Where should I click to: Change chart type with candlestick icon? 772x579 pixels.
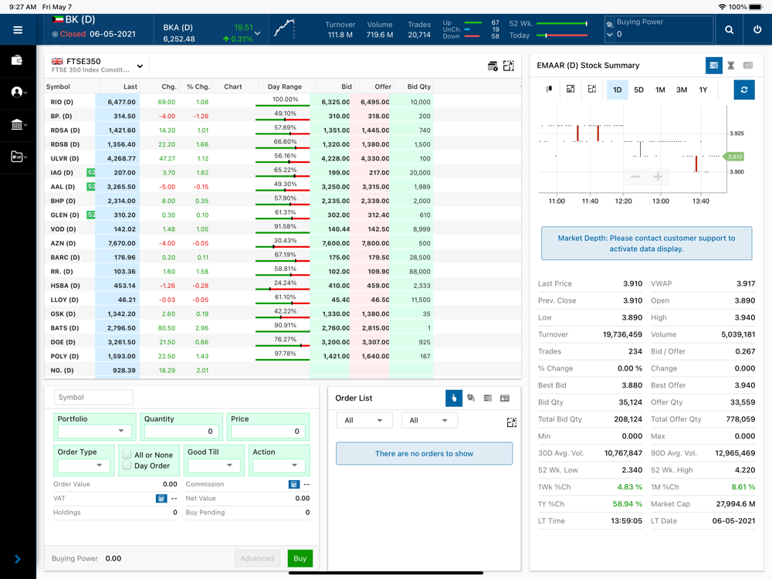[x=549, y=89]
